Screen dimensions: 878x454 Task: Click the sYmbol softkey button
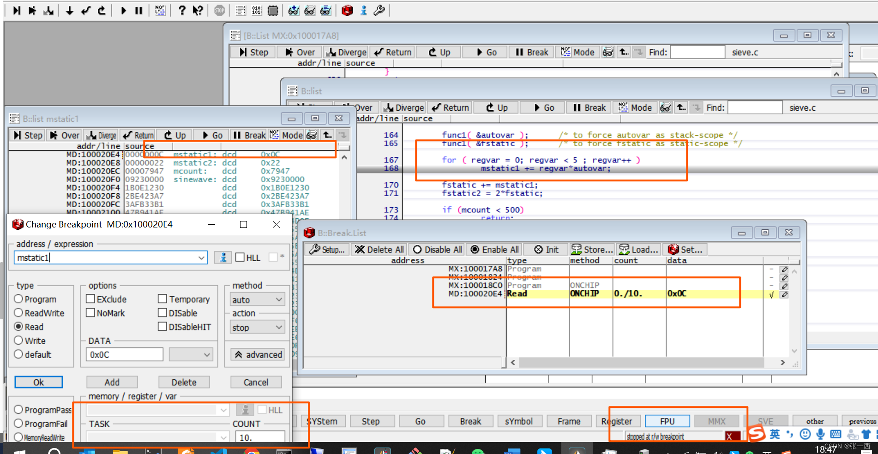click(x=519, y=421)
